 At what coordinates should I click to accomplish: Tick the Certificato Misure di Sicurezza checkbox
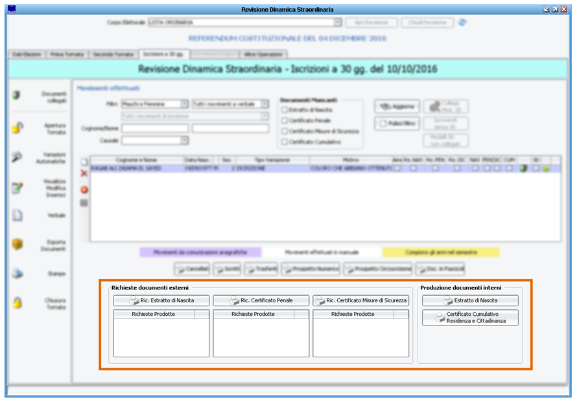[285, 131]
